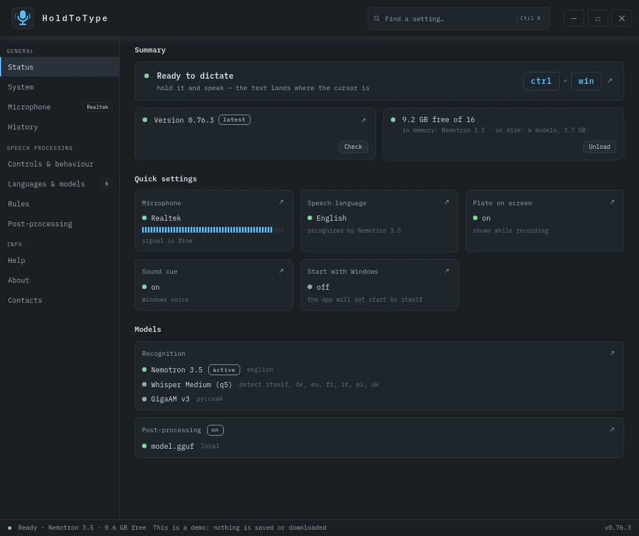Click '9.2 GB free of 16' text
This screenshot has height=536, width=639.
(438, 120)
